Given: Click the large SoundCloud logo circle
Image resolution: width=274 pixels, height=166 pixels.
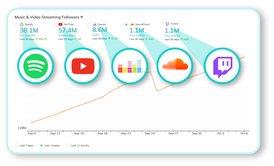Looking at the screenshot, I should 175,66.
